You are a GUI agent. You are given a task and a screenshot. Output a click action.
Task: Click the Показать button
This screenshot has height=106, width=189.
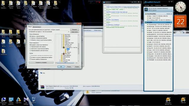(75, 29)
